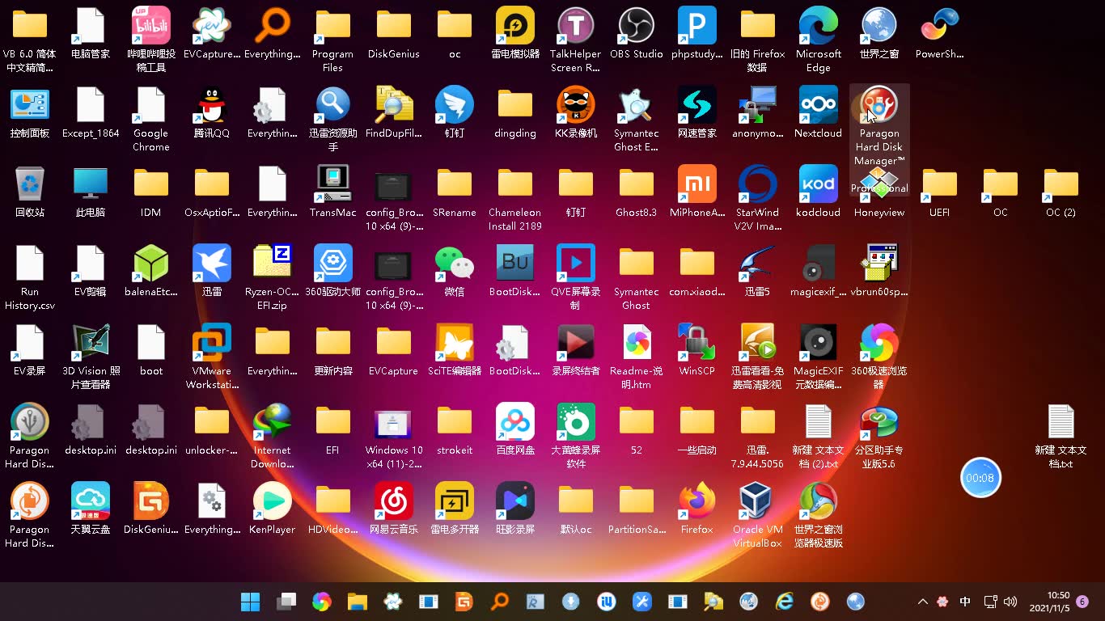Select the KenPlayer desktop shortcut
Viewport: 1105px width, 621px height.
[273, 509]
